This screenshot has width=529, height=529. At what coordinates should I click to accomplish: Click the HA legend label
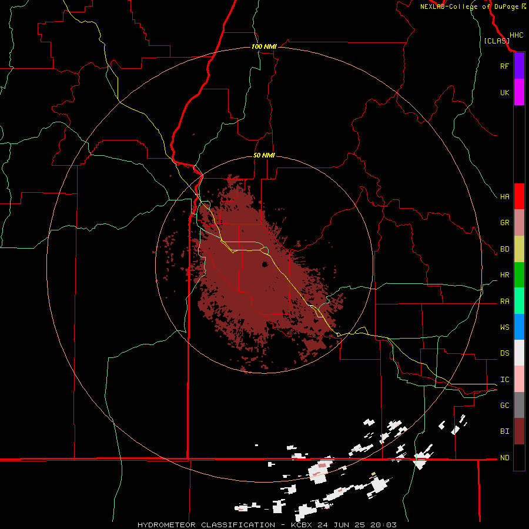point(504,197)
